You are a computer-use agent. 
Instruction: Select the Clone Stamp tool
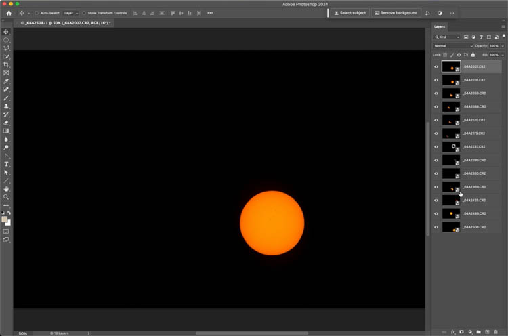[x=6, y=106]
